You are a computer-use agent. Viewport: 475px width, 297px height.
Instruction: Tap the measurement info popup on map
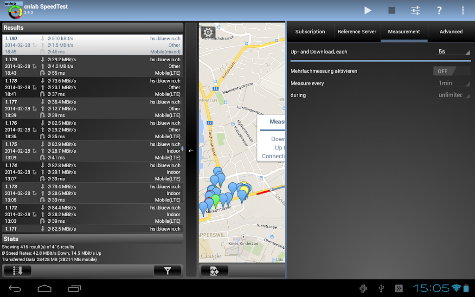pyautogui.click(x=271, y=138)
